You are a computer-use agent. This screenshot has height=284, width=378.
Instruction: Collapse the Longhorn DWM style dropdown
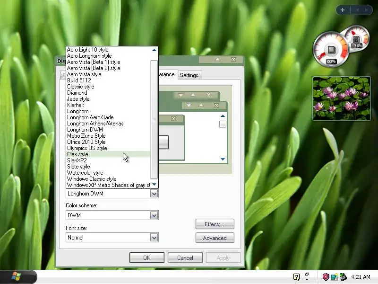154,194
